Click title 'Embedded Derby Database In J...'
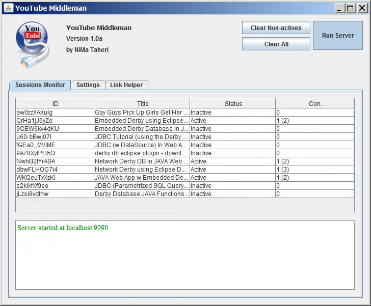The image size is (371, 306). coord(142,129)
